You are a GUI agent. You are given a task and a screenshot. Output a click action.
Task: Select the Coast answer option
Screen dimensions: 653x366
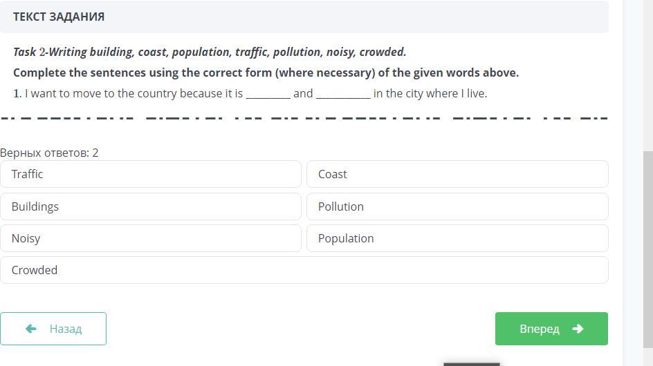coord(457,174)
